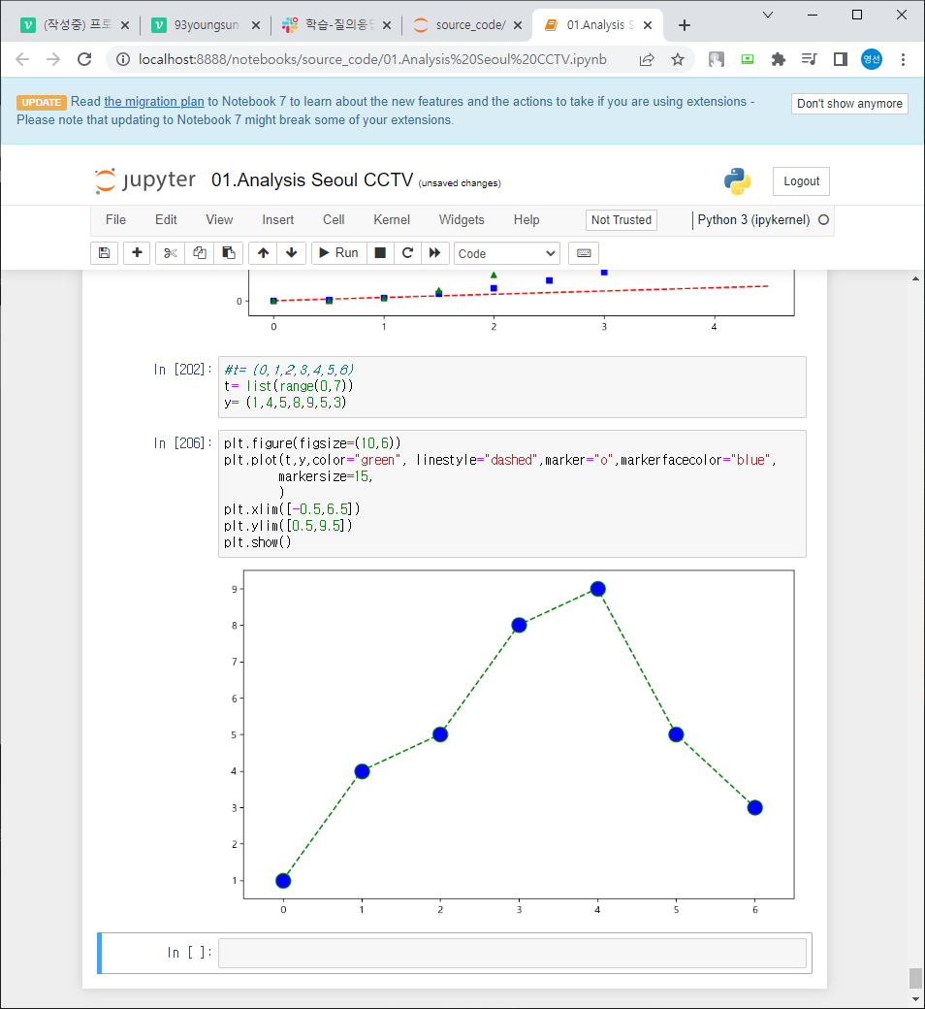
Task: View site information icon next to localhost
Action: pos(123,60)
